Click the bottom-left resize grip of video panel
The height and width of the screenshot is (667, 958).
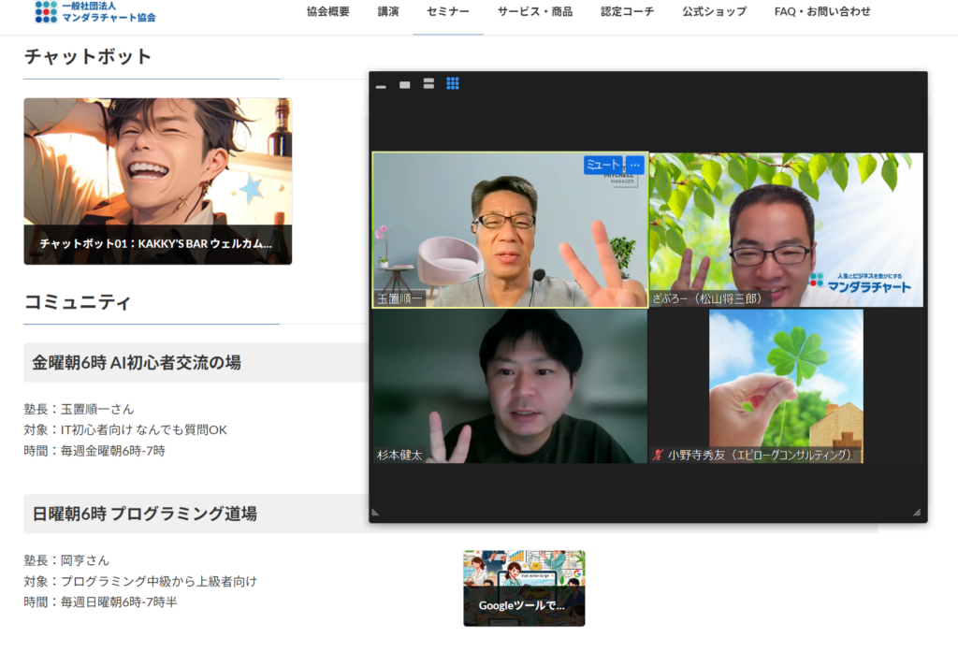376,512
